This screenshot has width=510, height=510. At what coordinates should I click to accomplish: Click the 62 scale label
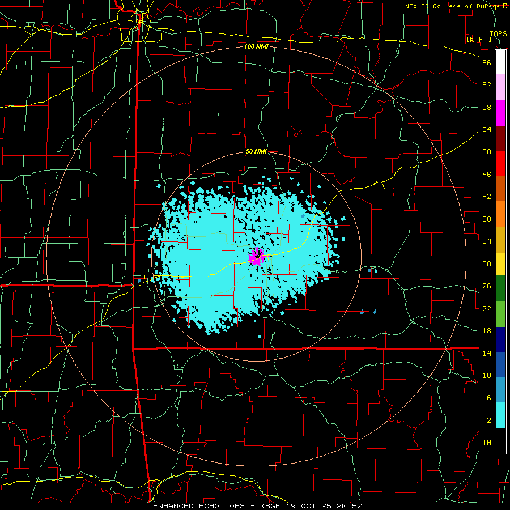click(487, 85)
